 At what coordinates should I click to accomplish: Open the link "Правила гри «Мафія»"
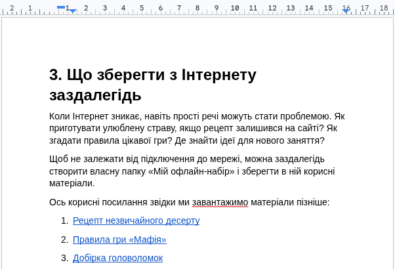[x=119, y=239]
